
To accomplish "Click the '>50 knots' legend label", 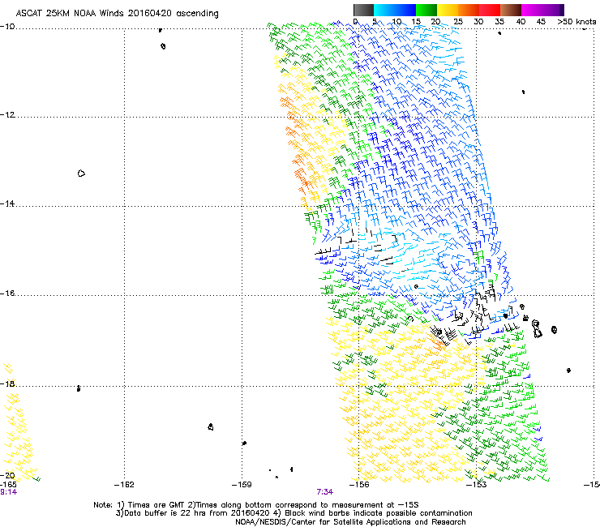I will tap(576, 22).
